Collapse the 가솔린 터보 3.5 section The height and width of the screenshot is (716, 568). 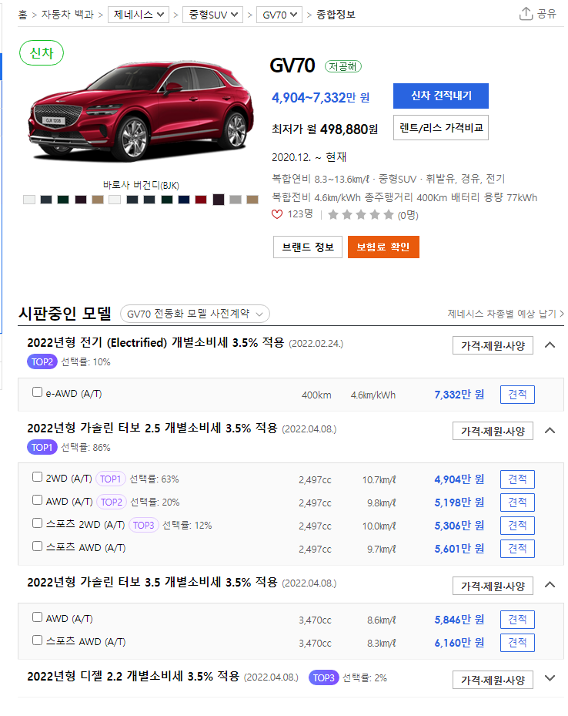point(550,585)
